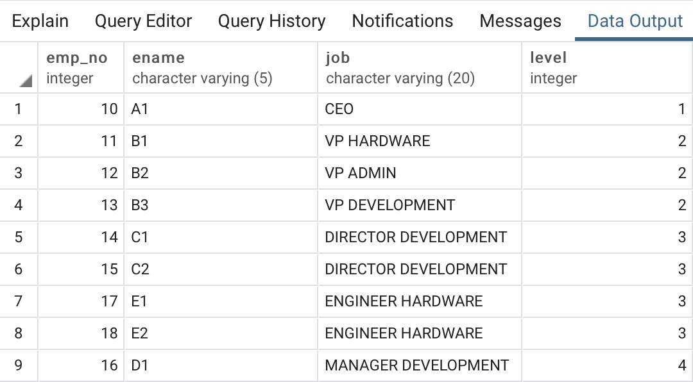Viewport: 693px width, 382px height.
Task: Open the Query History tab
Action: 271,21
